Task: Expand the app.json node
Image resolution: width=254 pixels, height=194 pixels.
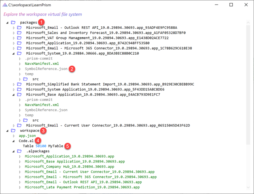Action: (x=14, y=136)
